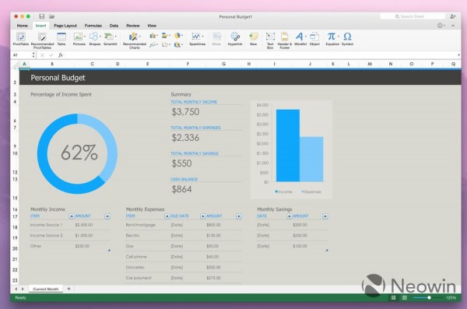
Task: Switch to the Home tab
Action: 23,26
